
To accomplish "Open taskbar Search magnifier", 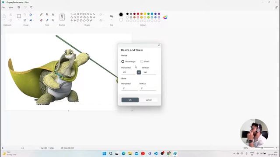I will point(111,154).
